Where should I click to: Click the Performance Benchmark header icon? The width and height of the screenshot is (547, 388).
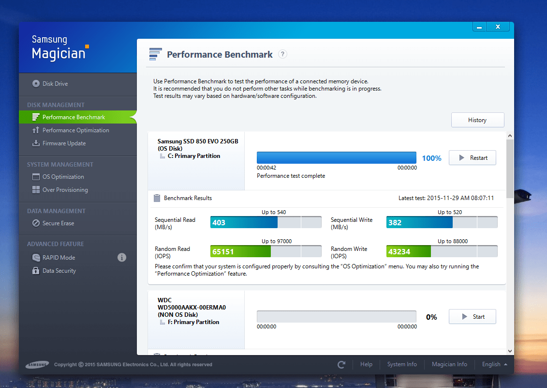pyautogui.click(x=156, y=54)
